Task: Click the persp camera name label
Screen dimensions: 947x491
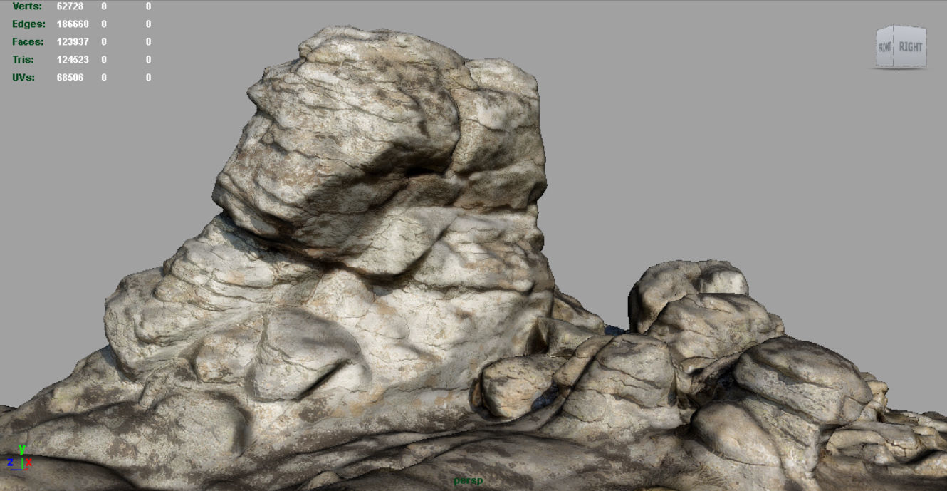Action: [469, 481]
